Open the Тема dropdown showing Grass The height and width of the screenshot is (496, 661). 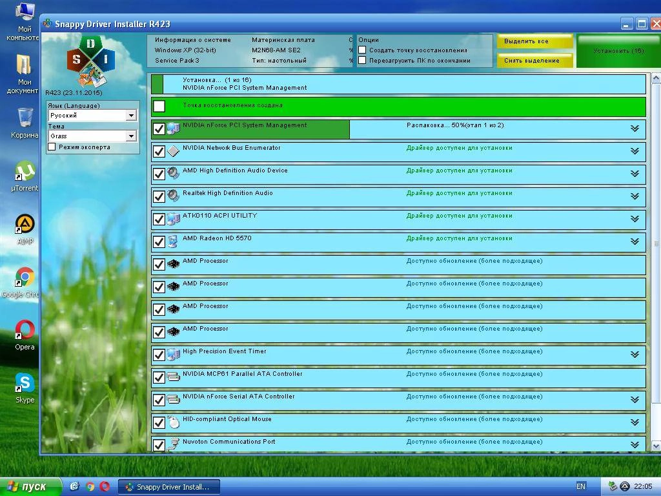tap(92, 136)
